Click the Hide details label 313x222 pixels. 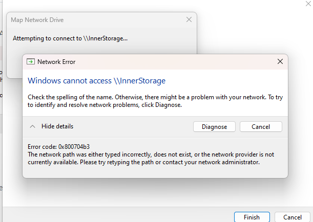57,126
